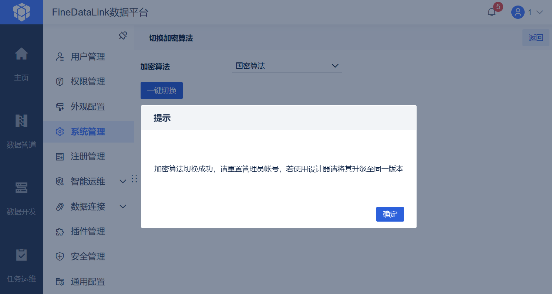Unpin the sidebar with the pin icon
This screenshot has height=294, width=552.
coord(123,35)
